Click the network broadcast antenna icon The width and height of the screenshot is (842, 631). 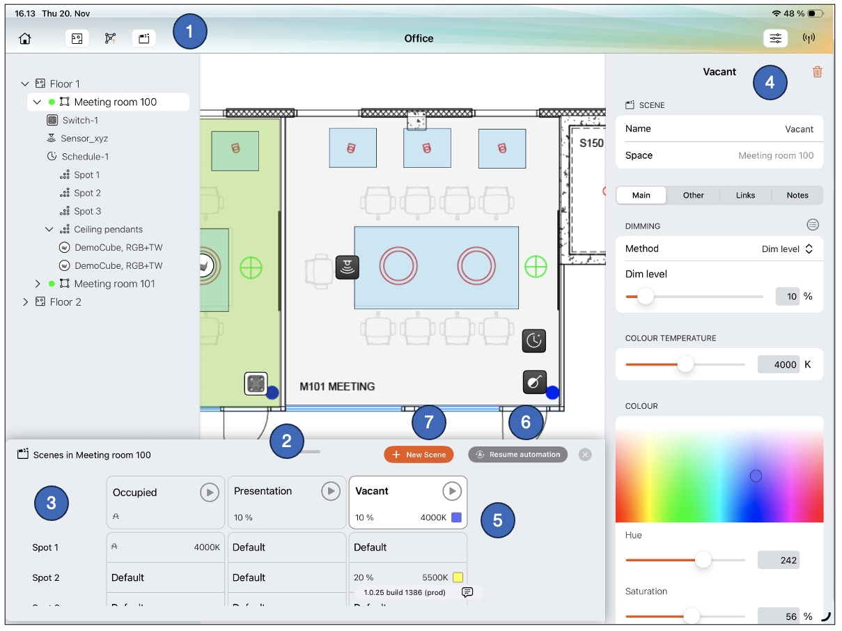tap(809, 38)
